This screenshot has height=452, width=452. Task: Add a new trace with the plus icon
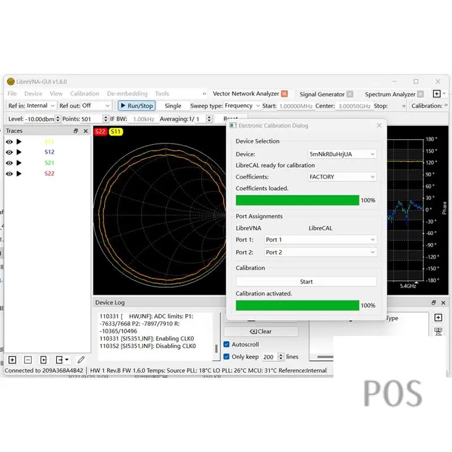pyautogui.click(x=12, y=360)
